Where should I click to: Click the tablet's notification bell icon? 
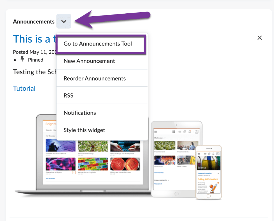click(x=190, y=132)
